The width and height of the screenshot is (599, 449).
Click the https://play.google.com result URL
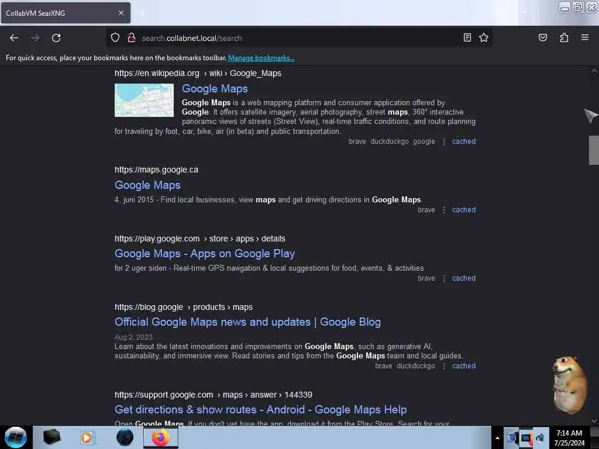pyautogui.click(x=200, y=239)
